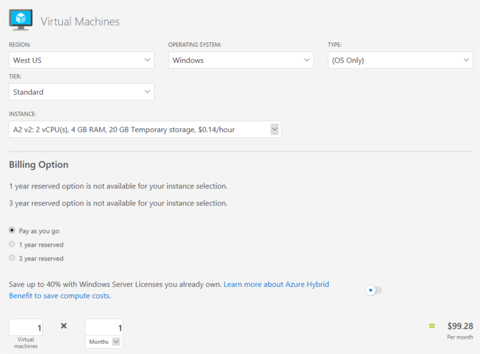
Task: Click the Virtual machines quantity field
Action: (26, 327)
